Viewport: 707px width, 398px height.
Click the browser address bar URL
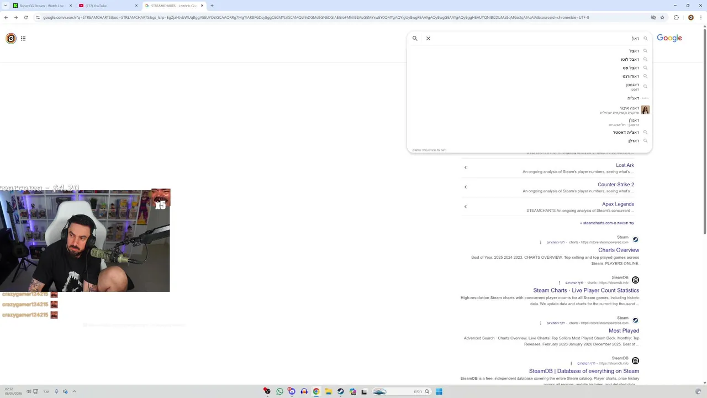click(316, 17)
